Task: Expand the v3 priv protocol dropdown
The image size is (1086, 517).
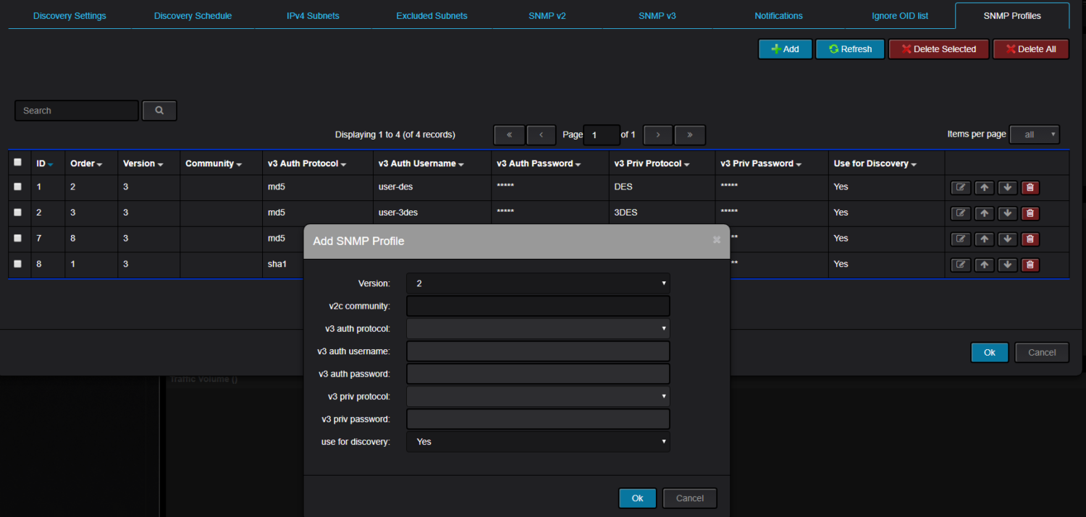Action: [538, 396]
